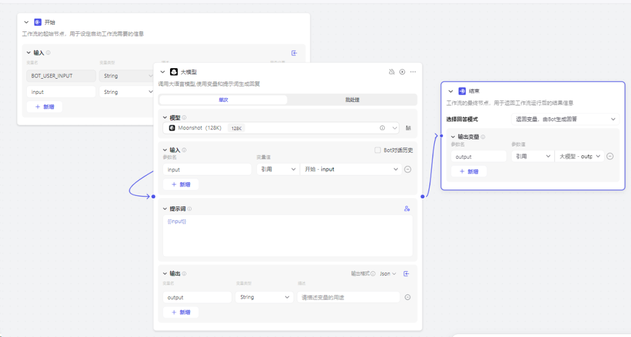Click the large model node's right output port
Screen dimensions: 631x337
coord(422,196)
